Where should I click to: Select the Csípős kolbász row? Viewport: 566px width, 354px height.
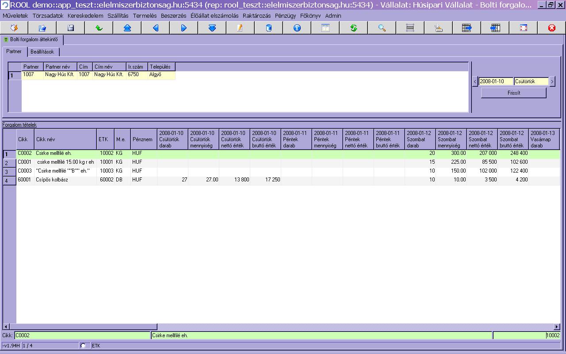[281, 180]
